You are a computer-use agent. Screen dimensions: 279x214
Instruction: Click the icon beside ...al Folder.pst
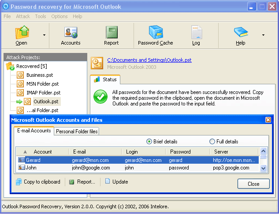(20, 110)
